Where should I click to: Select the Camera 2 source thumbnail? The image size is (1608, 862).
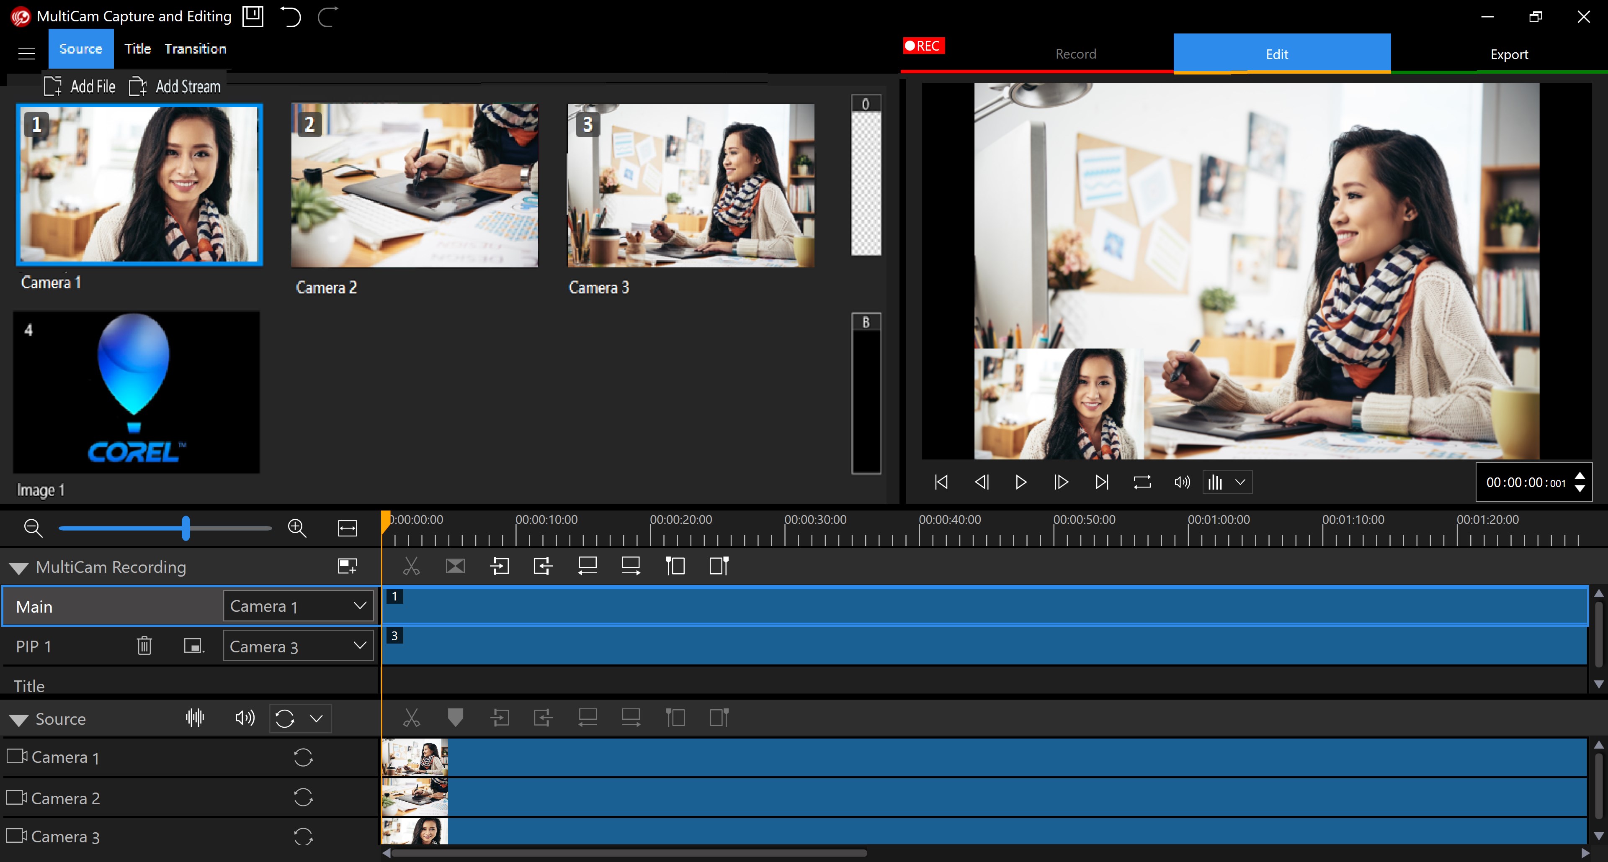coord(414,186)
